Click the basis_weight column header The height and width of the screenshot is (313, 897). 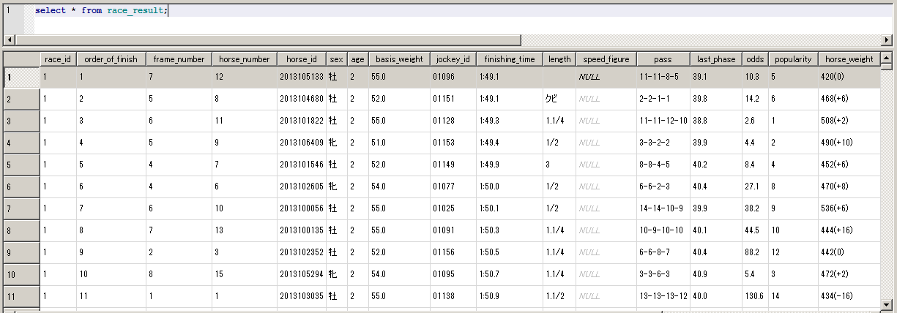[x=399, y=59]
